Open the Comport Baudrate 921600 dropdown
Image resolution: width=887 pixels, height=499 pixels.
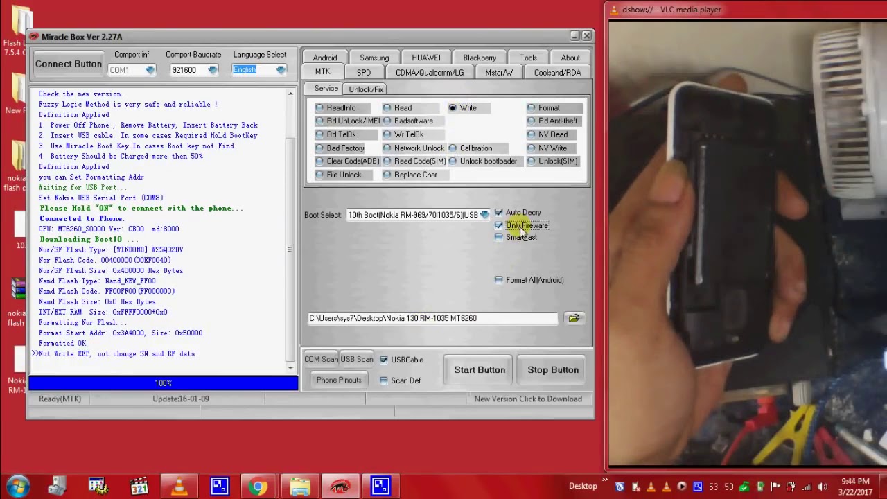pyautogui.click(x=212, y=70)
